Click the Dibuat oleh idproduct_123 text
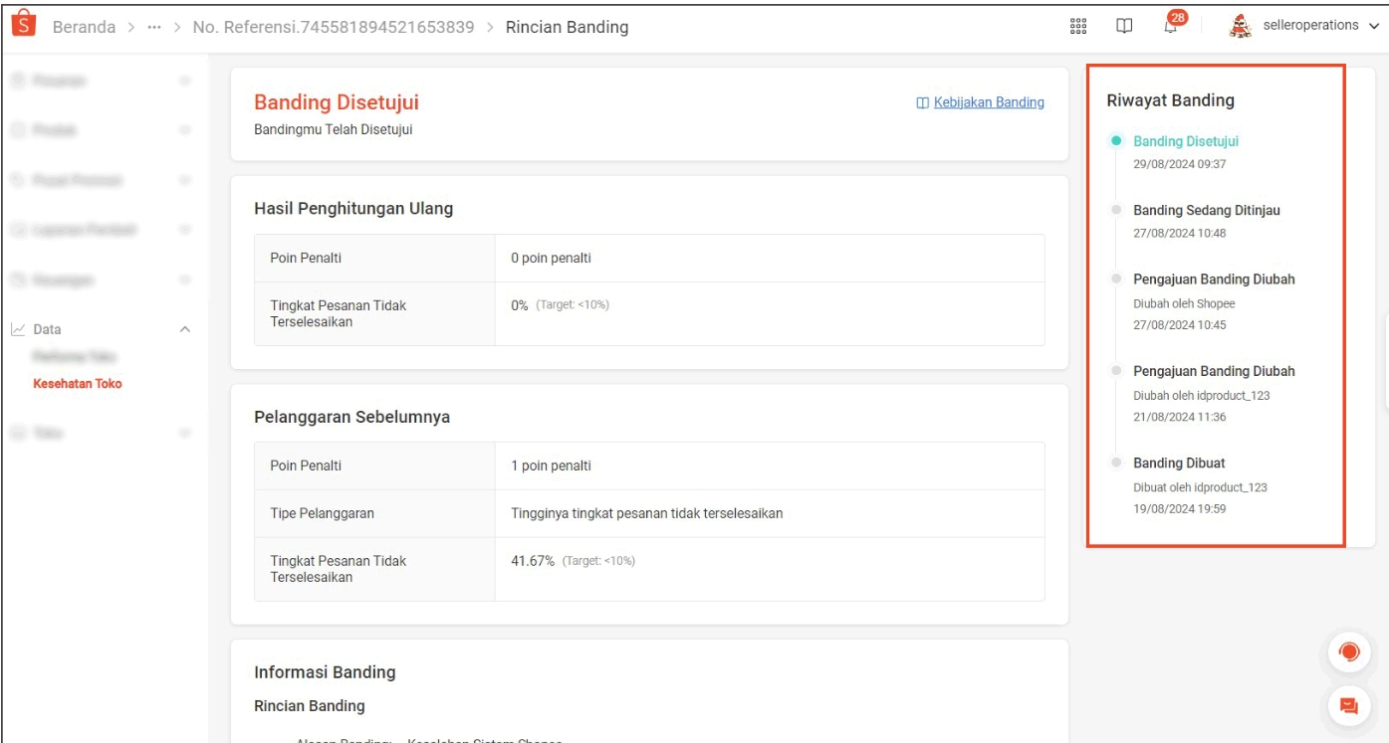The image size is (1389, 743). point(1200,487)
